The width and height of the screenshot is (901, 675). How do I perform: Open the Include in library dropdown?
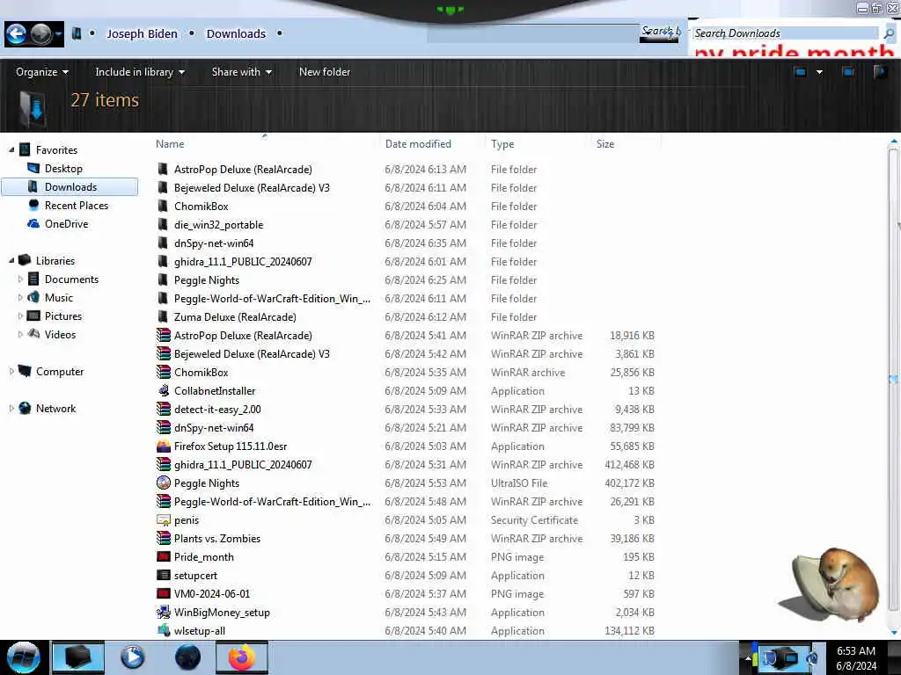140,72
